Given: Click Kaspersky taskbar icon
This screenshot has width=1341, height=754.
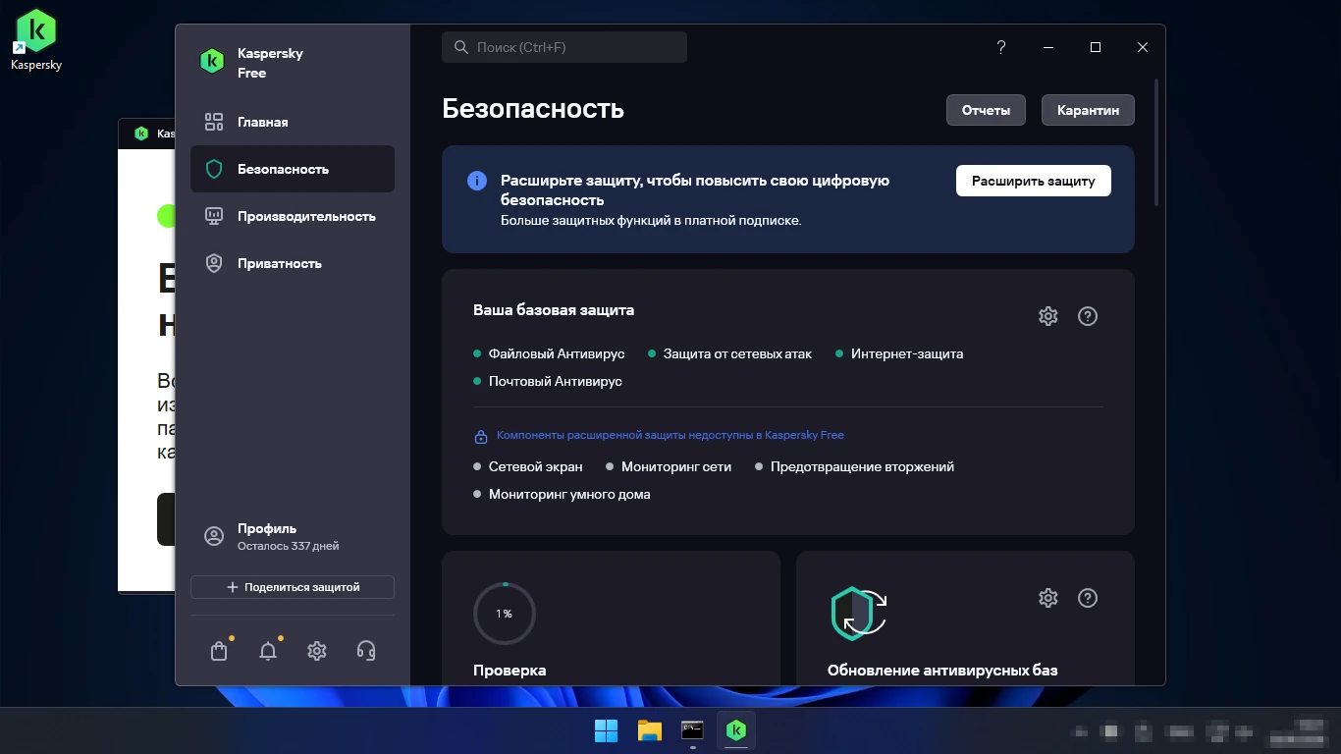Looking at the screenshot, I should [736, 730].
